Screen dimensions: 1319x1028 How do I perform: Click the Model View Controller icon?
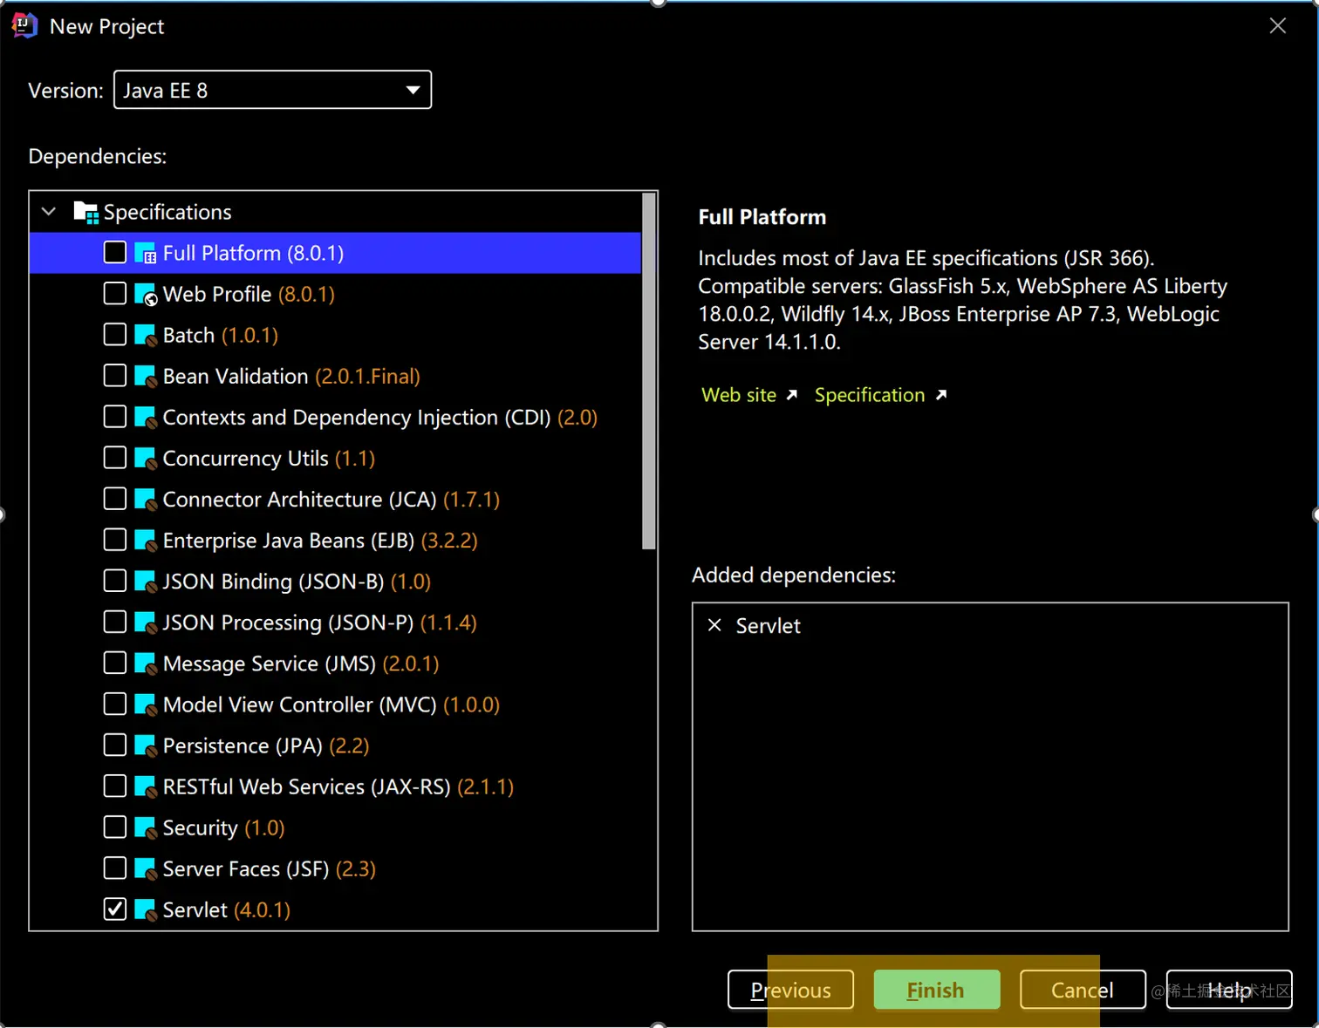tap(145, 704)
